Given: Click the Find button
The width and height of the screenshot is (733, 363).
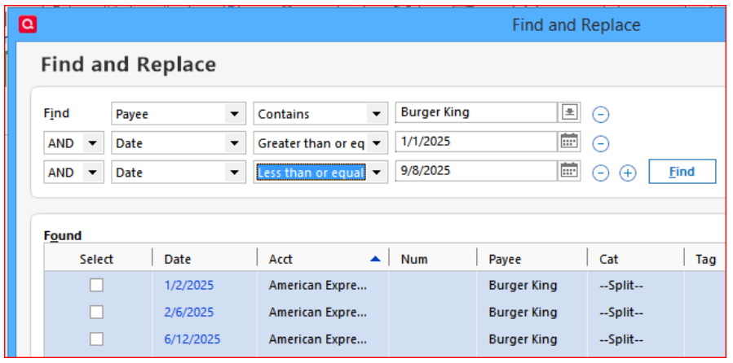Looking at the screenshot, I should pyautogui.click(x=682, y=172).
